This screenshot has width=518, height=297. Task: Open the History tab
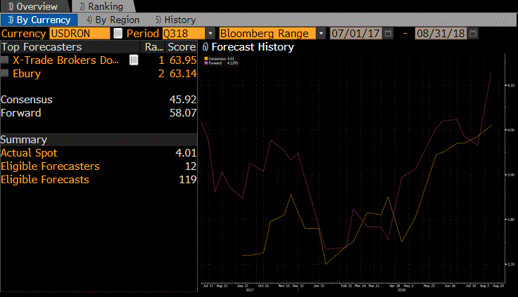[176, 20]
